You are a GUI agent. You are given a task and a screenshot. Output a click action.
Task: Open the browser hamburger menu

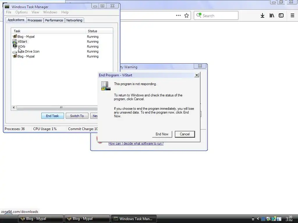click(292, 16)
